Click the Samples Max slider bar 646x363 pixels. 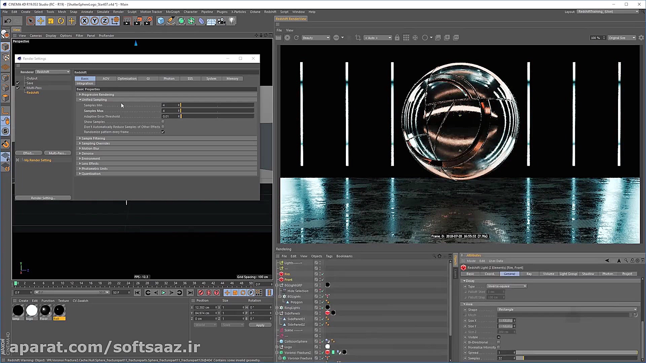point(217,111)
